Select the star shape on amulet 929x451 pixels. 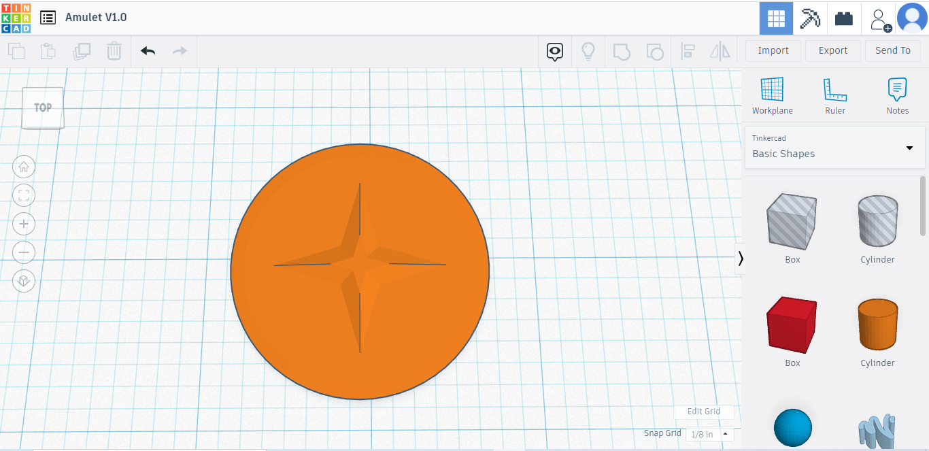(x=360, y=267)
